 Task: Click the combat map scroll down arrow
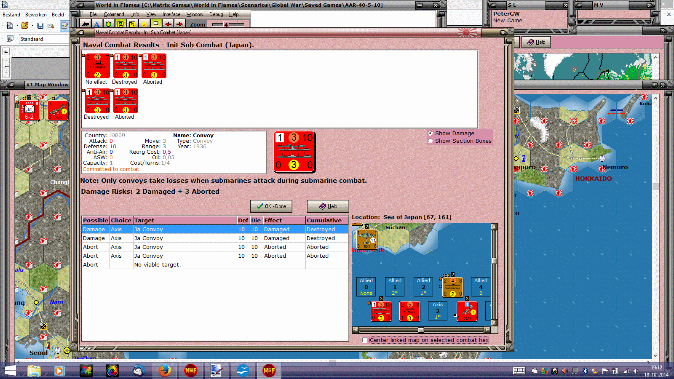(x=495, y=323)
